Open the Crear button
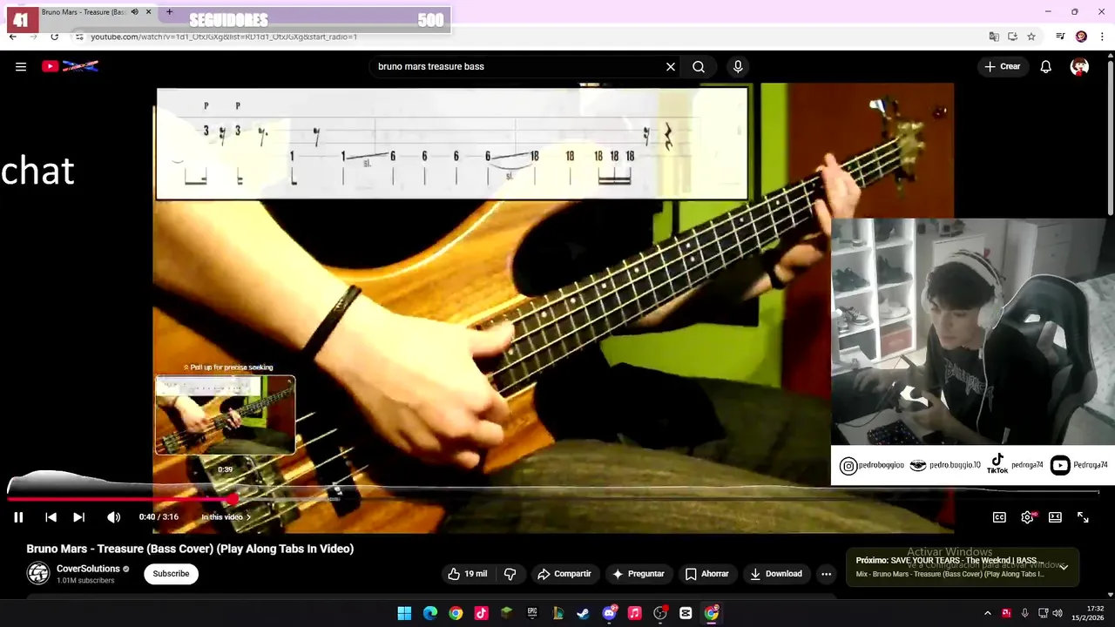Image resolution: width=1115 pixels, height=627 pixels. point(1003,66)
